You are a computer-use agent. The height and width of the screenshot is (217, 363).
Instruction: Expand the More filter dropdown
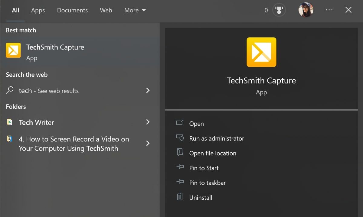point(135,10)
